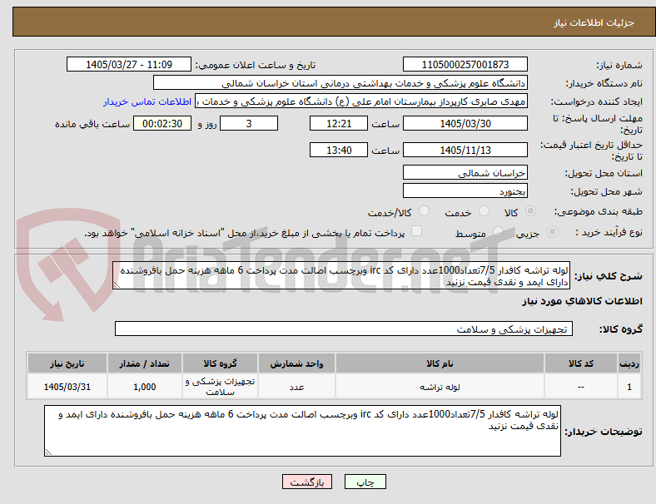This screenshot has height=504, width=656.
Task: Click the تعداد / مقدار column header
Action: coord(144,363)
